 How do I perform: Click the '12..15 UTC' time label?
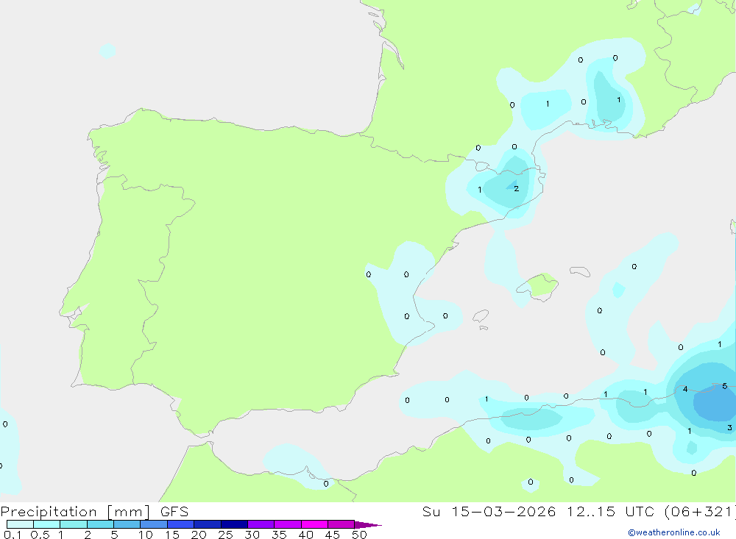coord(610,512)
